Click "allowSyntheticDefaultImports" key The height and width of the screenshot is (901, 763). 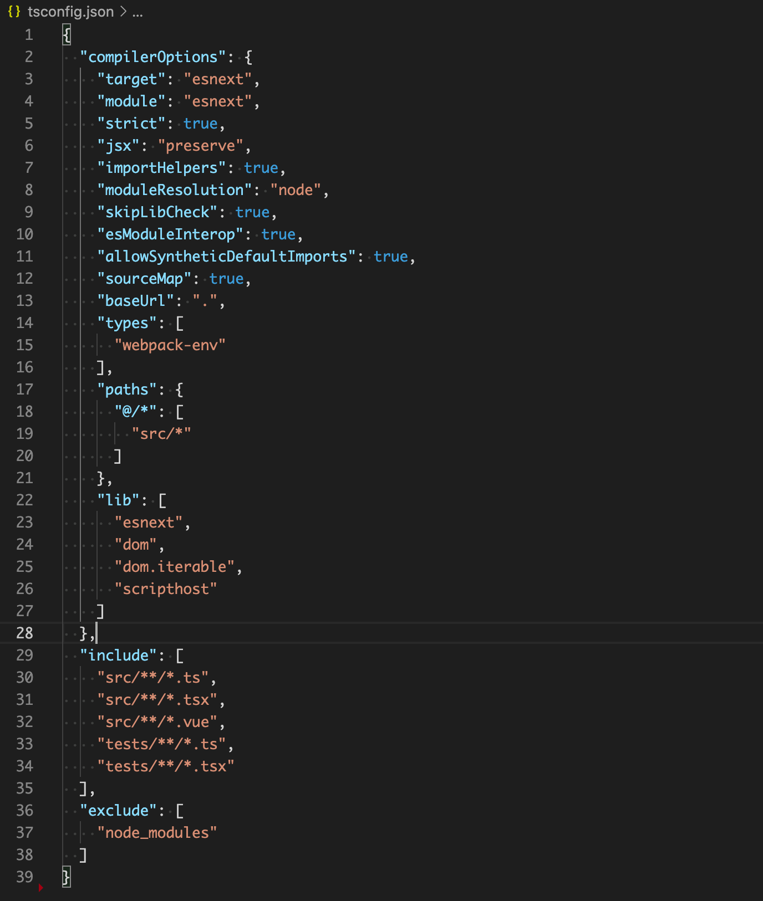pos(226,257)
